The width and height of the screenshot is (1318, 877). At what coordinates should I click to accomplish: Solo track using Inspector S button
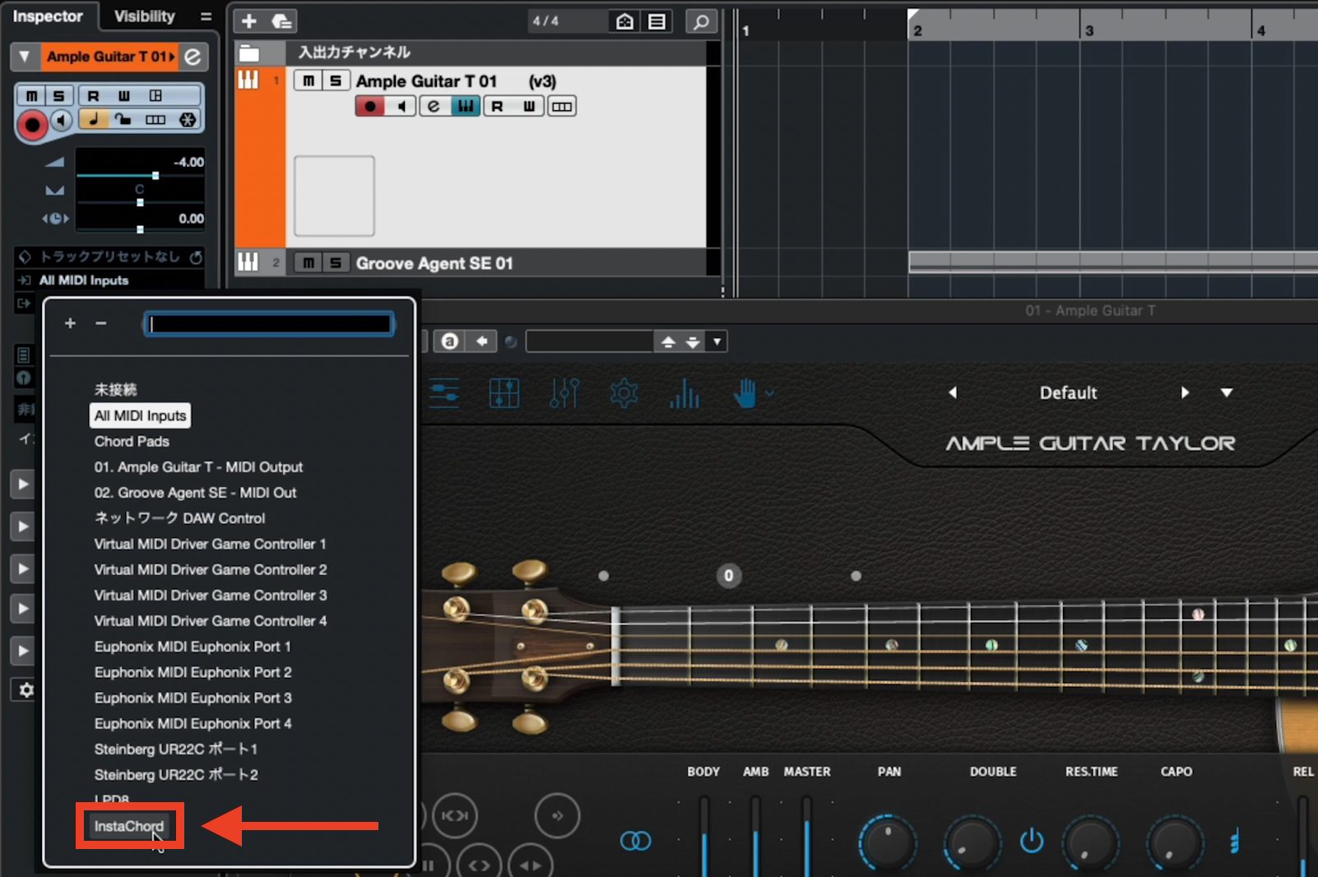click(x=58, y=96)
